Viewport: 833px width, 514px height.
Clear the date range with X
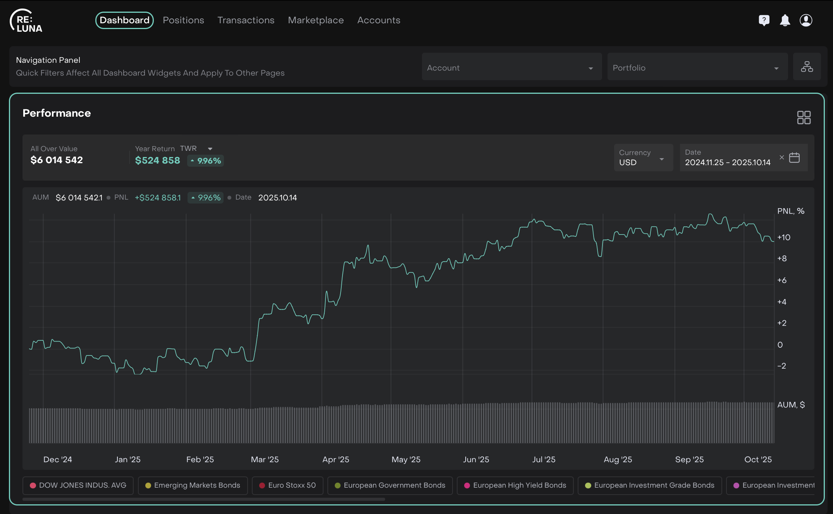coord(781,157)
